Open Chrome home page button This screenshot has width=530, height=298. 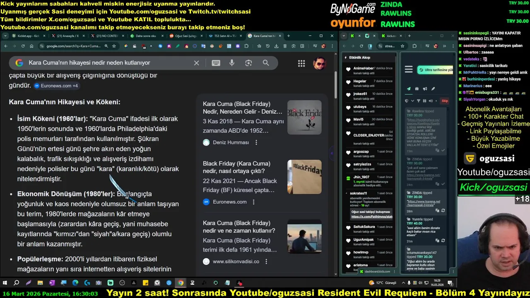(x=31, y=46)
